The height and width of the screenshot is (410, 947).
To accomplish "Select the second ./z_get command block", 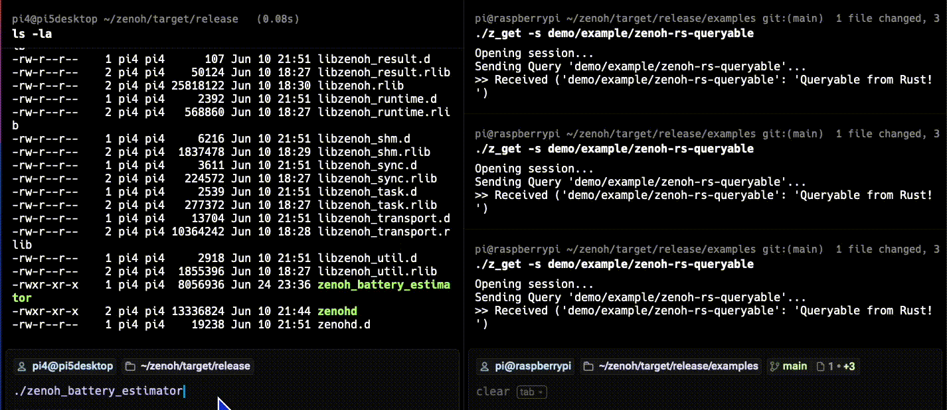I will click(707, 172).
